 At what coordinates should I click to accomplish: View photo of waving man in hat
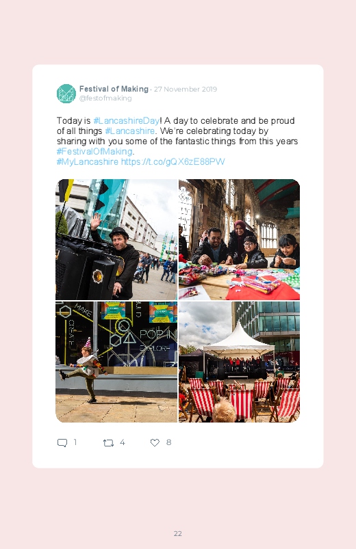click(116, 239)
